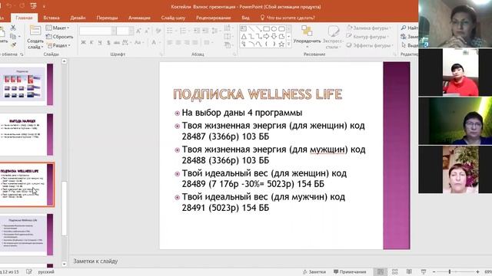The width and height of the screenshot is (492, 276).
Task: Select the star shape in gallery
Action: [281, 44]
